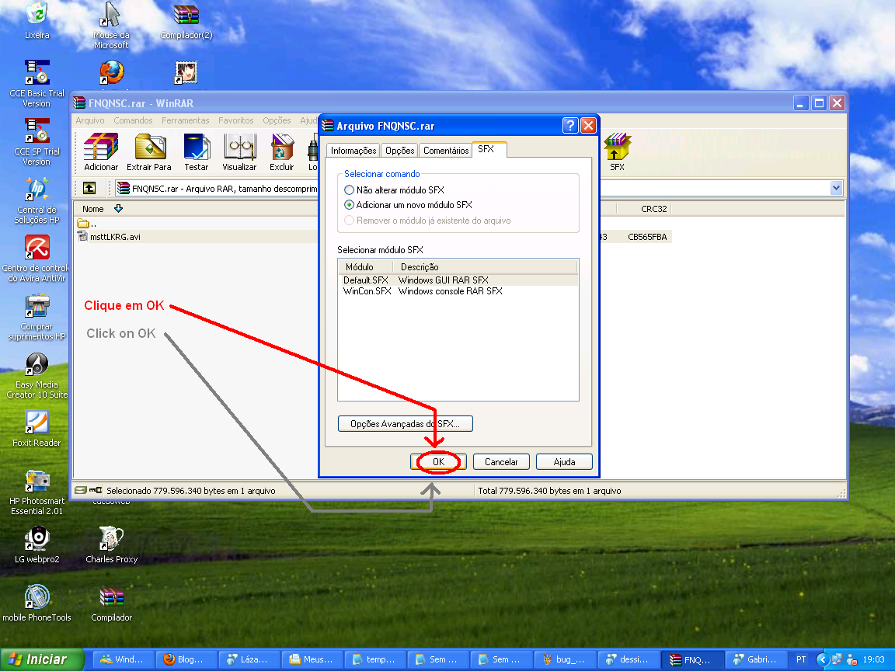The image size is (895, 671).
Task: Open the Comandos menu
Action: (x=133, y=120)
